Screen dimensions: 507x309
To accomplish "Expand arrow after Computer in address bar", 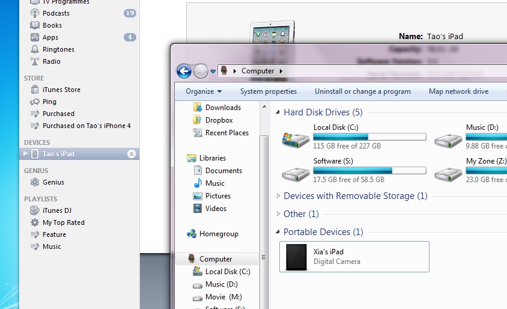I will (281, 71).
